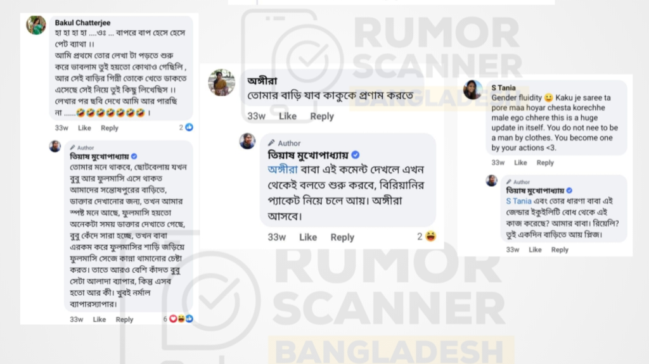This screenshot has height=364, width=649.
Task: Open S Tania's profile avatar
Action: pyautogui.click(x=473, y=89)
